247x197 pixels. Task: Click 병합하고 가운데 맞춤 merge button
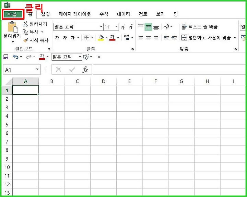(206, 38)
